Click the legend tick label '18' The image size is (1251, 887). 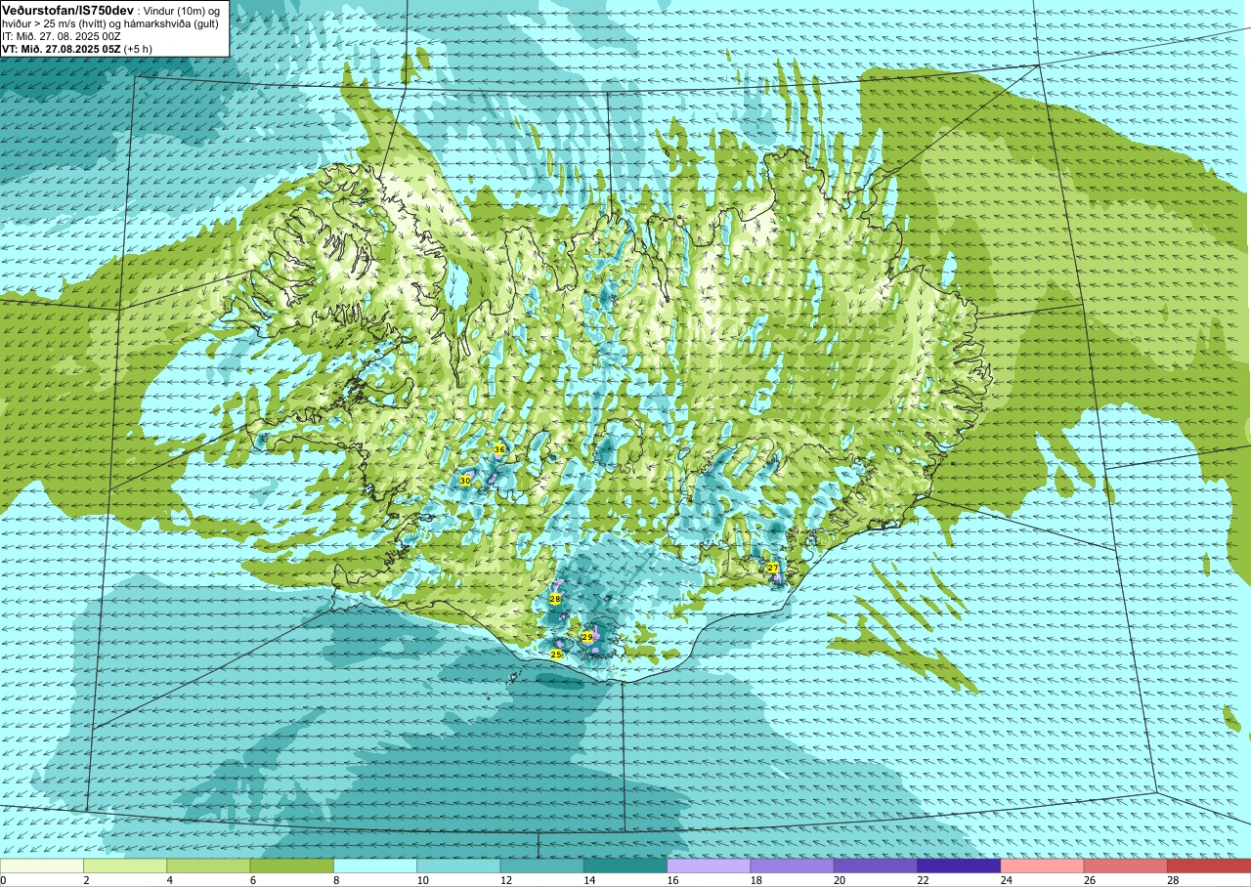(x=755, y=880)
